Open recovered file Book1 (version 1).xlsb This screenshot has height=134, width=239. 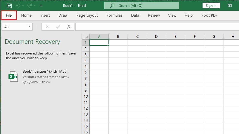45,71
